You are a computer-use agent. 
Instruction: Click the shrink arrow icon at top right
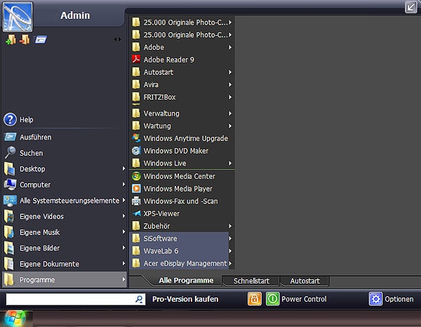[x=410, y=7]
